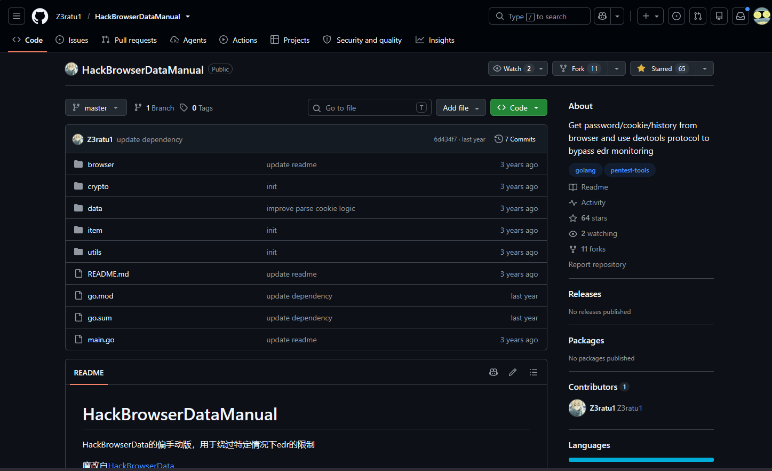Click the tag icon next to 0 Tags
Image resolution: width=772 pixels, height=471 pixels.
click(184, 108)
